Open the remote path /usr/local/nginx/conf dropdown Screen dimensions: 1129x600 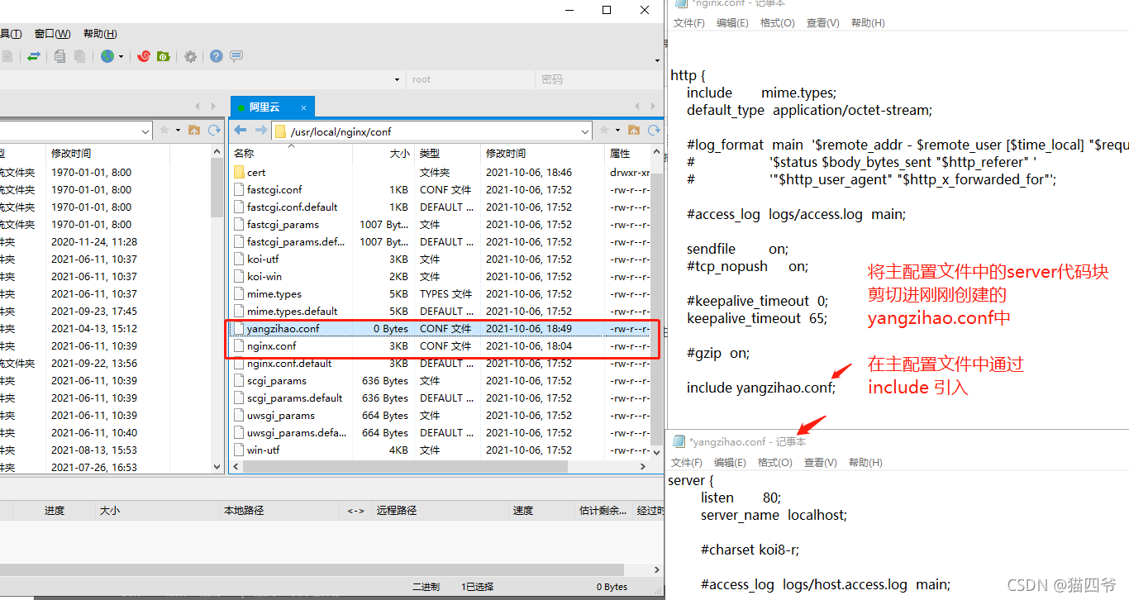[585, 131]
